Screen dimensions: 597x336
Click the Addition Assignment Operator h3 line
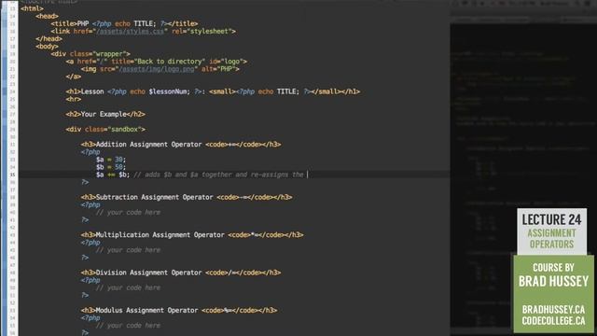point(181,145)
